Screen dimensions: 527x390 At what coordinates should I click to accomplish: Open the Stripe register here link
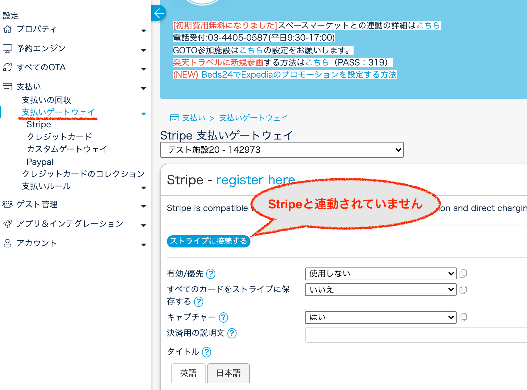(255, 180)
